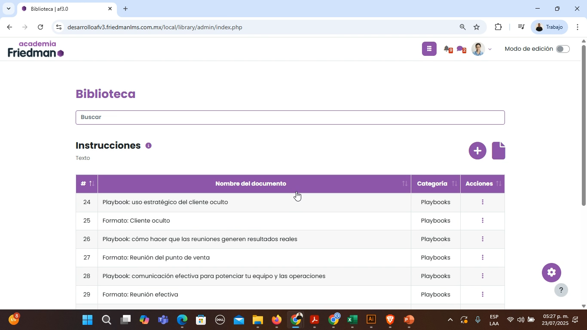The height and width of the screenshot is (330, 587).
Task: Click 'Playbook: comunicación efectiva para potenciar tu equipo'
Action: 214,276
